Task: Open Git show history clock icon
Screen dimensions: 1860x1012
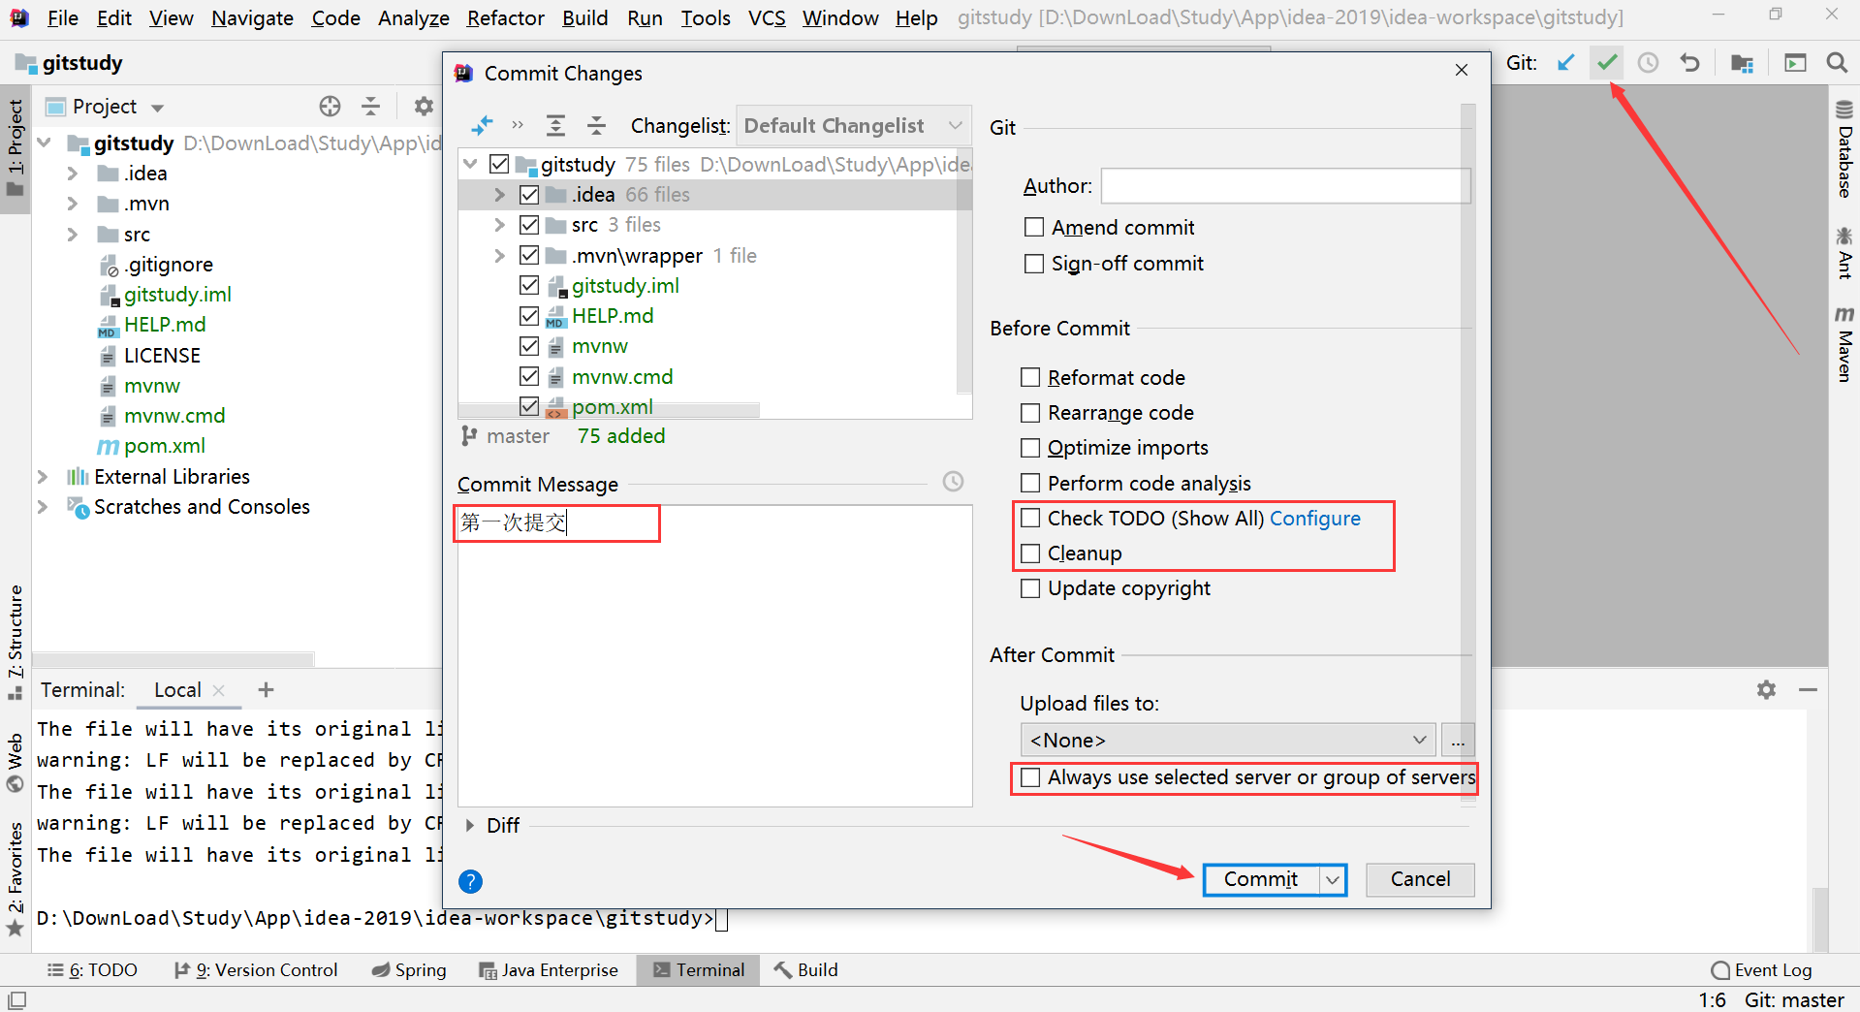Action: (1648, 63)
